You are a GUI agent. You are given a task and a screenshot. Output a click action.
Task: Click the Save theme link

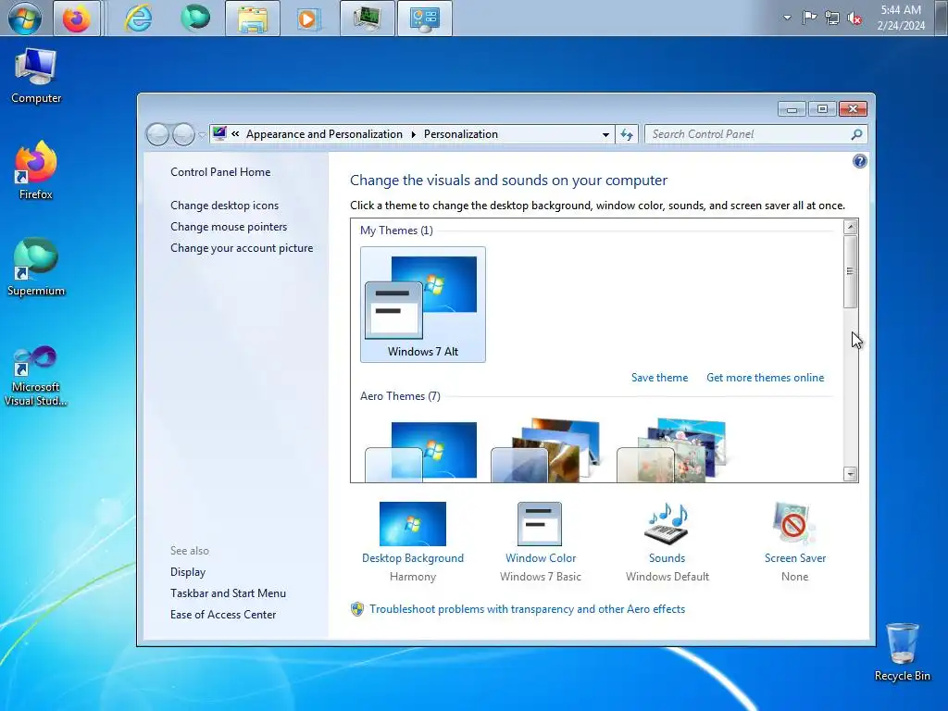[x=659, y=378]
